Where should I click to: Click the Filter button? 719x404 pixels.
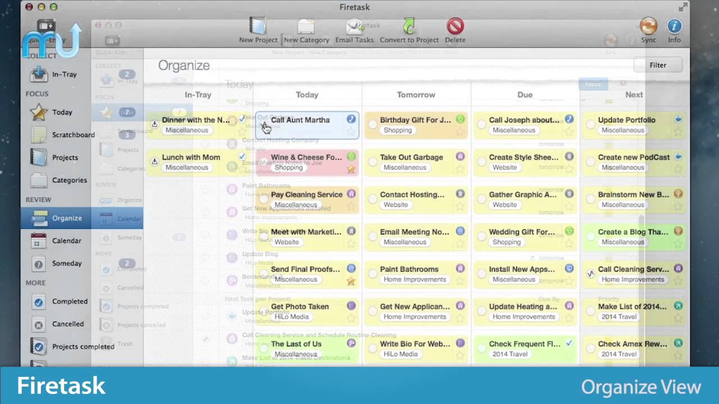click(x=658, y=65)
